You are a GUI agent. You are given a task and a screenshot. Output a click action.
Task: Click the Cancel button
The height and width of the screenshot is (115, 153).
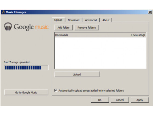click(120, 100)
